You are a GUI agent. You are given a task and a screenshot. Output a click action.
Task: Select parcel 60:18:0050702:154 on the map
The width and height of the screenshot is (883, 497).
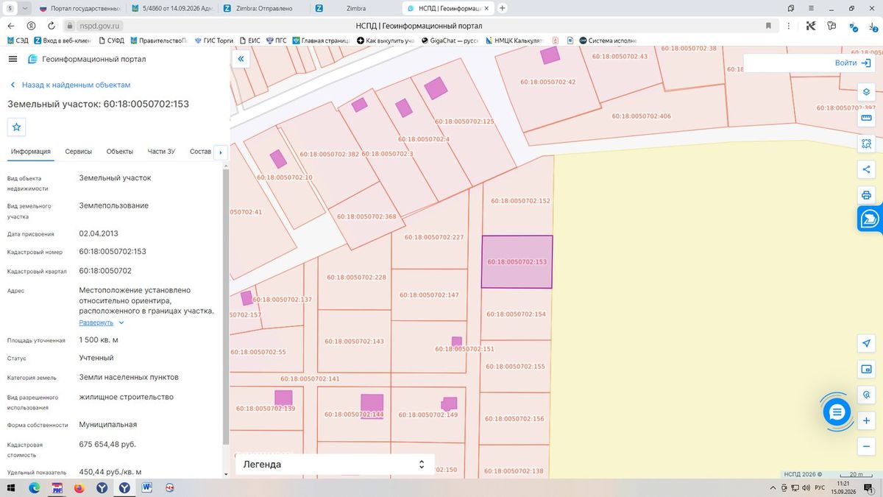(x=517, y=314)
